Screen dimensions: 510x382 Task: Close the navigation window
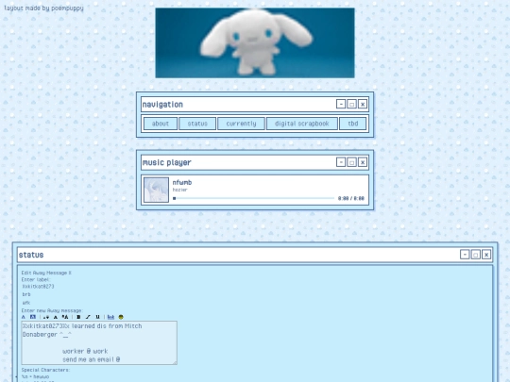(363, 104)
